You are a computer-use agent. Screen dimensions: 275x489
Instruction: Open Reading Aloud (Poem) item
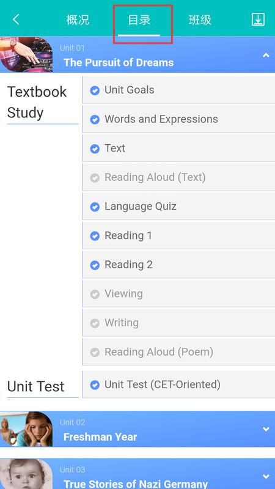click(178, 352)
